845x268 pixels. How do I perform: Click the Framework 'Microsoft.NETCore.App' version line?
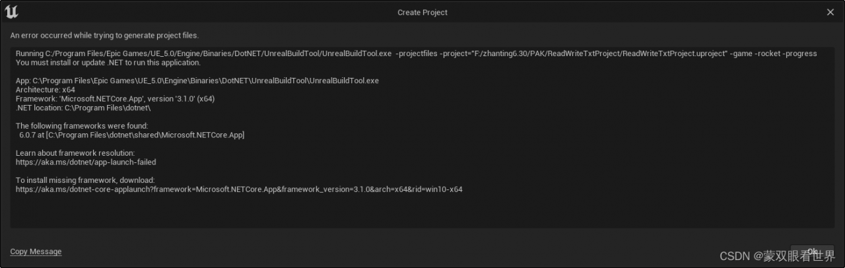pyautogui.click(x=116, y=99)
